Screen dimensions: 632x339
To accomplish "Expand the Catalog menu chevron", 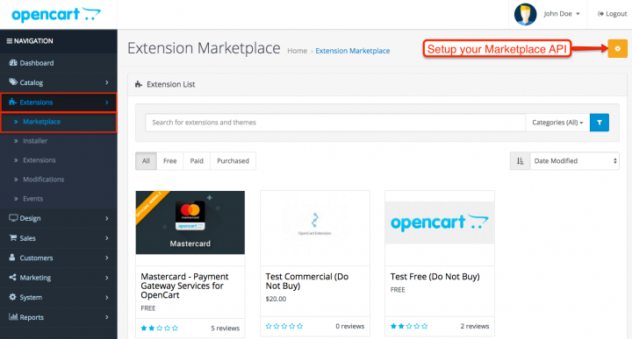I will point(107,82).
